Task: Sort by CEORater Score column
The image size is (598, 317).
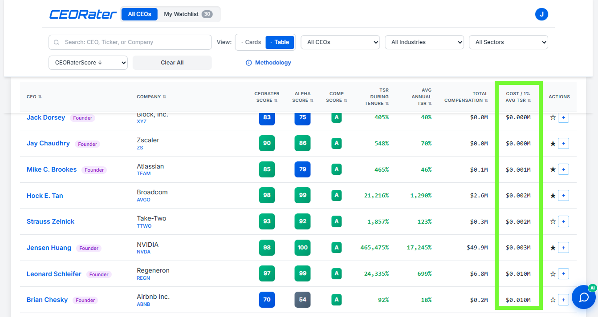Action: pos(267,97)
